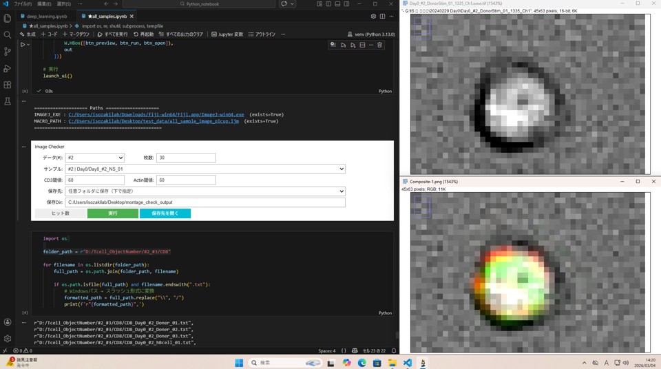
Task: Open notebook settings gear in editor title
Action: click(x=373, y=16)
